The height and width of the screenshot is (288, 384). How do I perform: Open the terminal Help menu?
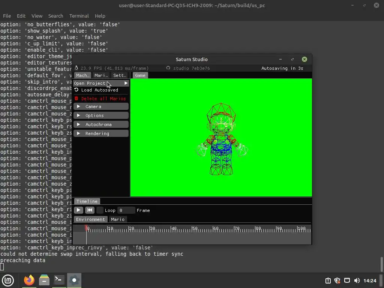pyautogui.click(x=100, y=16)
